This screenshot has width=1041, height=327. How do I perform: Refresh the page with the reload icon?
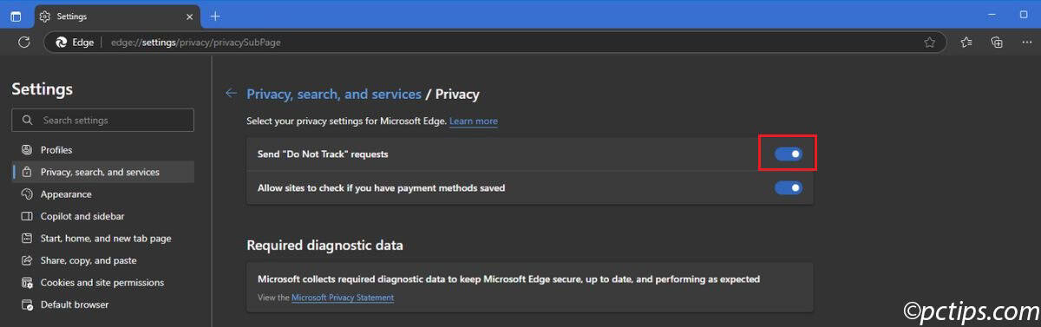pos(24,42)
